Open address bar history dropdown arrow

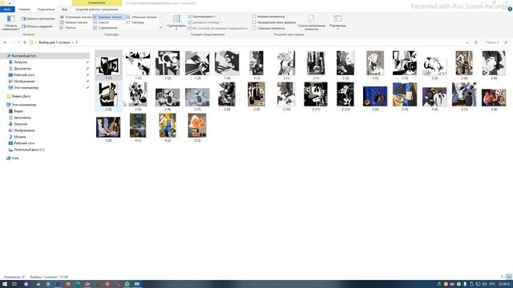[x=467, y=42]
